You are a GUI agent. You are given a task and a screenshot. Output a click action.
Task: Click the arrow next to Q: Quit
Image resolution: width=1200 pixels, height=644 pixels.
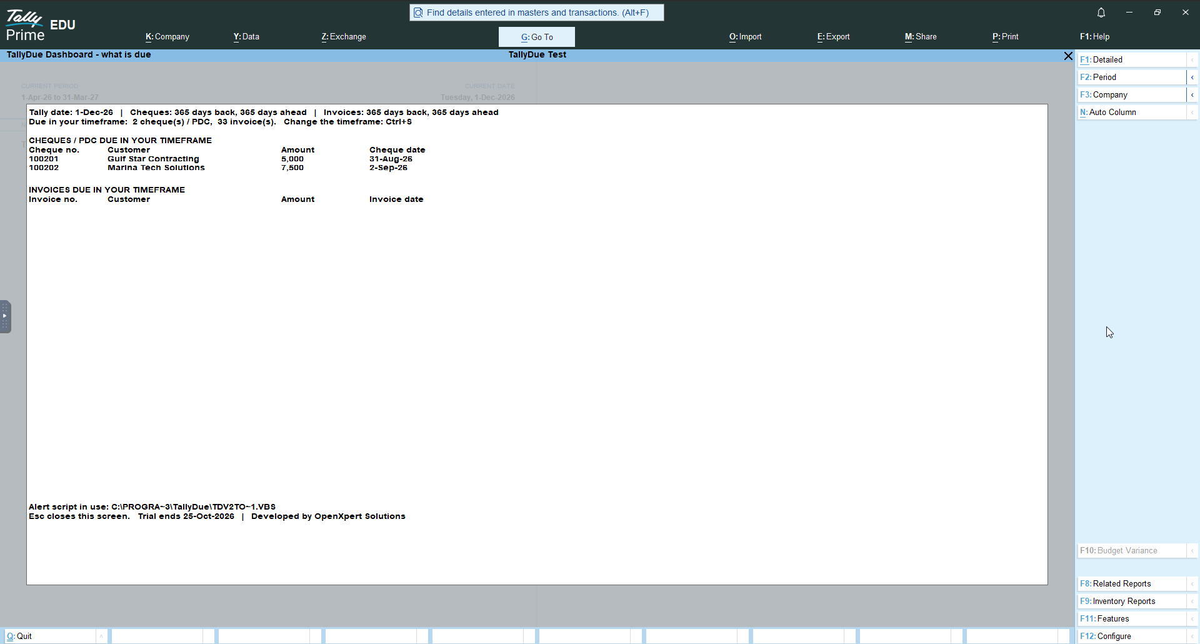coord(101,636)
